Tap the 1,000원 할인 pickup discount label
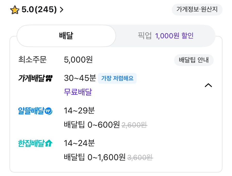The width and height of the screenshot is (232, 176). click(174, 36)
